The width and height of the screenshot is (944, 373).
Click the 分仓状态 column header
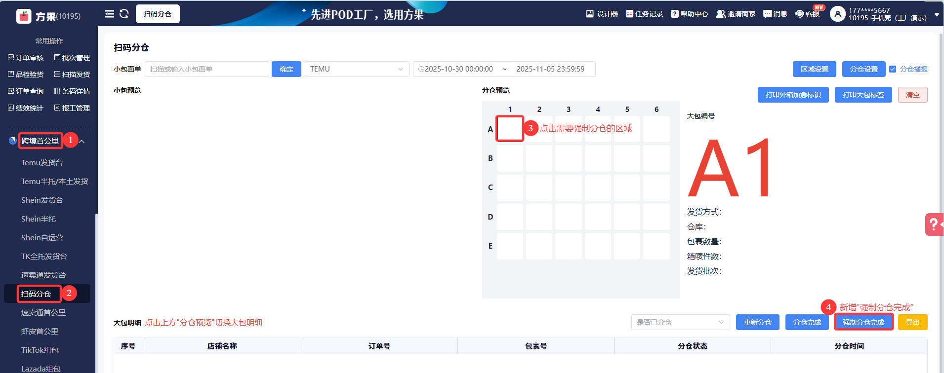(x=693, y=346)
